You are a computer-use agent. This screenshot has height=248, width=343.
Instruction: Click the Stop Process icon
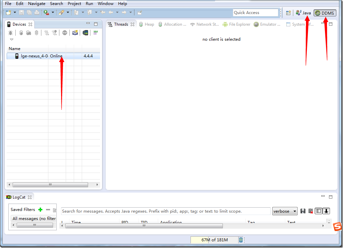pyautogui.click(x=65, y=33)
